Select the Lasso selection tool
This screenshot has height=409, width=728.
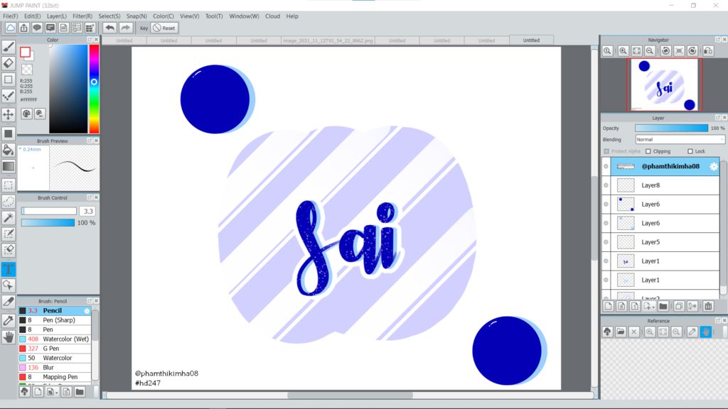coord(9,201)
